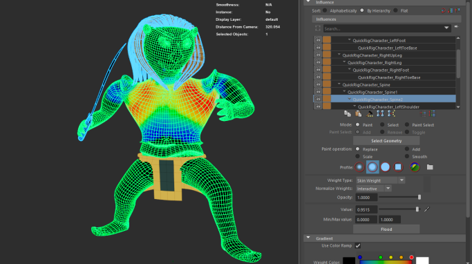
Task: Select the Flat sort option
Action: click(395, 10)
